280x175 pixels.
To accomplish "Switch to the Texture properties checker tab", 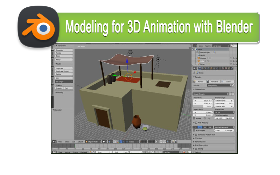I will click(x=226, y=68).
